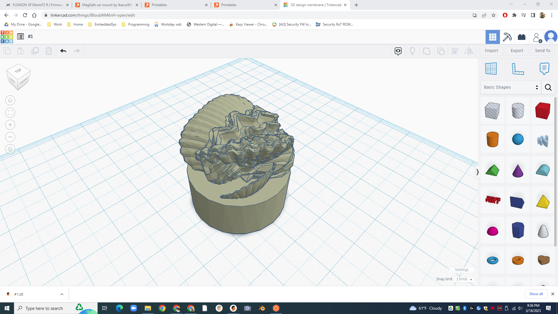Image resolution: width=558 pixels, height=314 pixels.
Task: Open the Basic Shapes dropdown
Action: (x=511, y=87)
